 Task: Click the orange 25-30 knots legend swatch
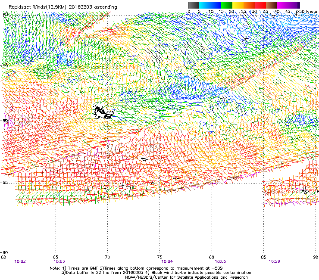tap(249, 5)
